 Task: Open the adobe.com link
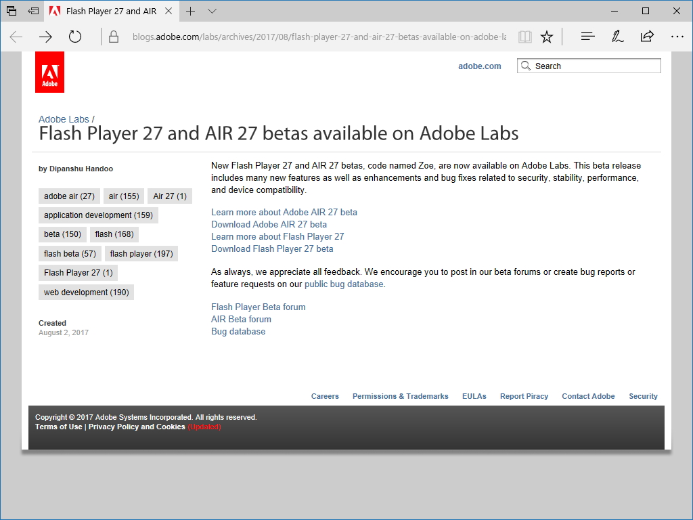click(480, 66)
